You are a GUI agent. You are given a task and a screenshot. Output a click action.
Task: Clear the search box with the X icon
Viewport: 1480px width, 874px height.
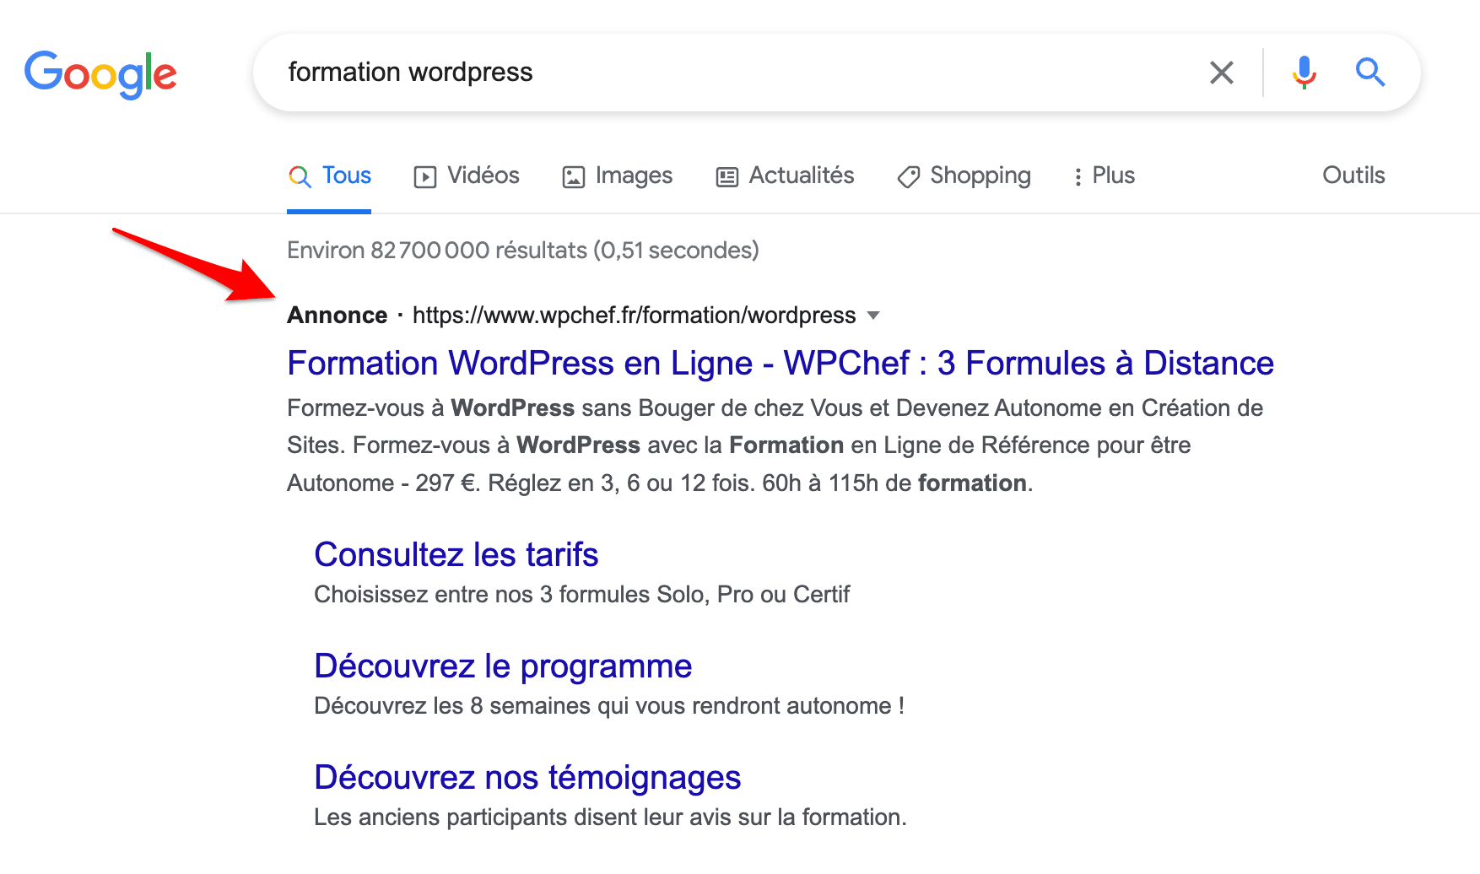1222,73
